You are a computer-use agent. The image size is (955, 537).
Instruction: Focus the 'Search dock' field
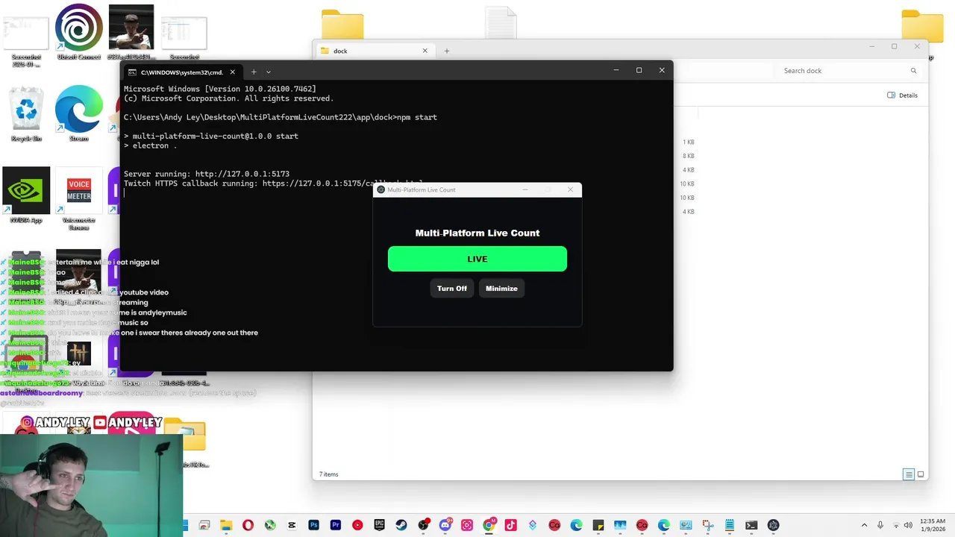tap(849, 71)
